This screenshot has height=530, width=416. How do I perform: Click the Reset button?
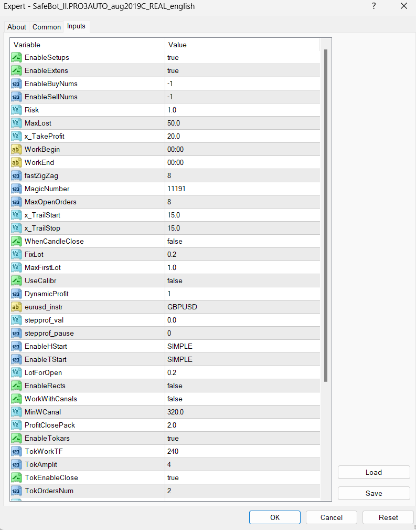tap(388, 517)
